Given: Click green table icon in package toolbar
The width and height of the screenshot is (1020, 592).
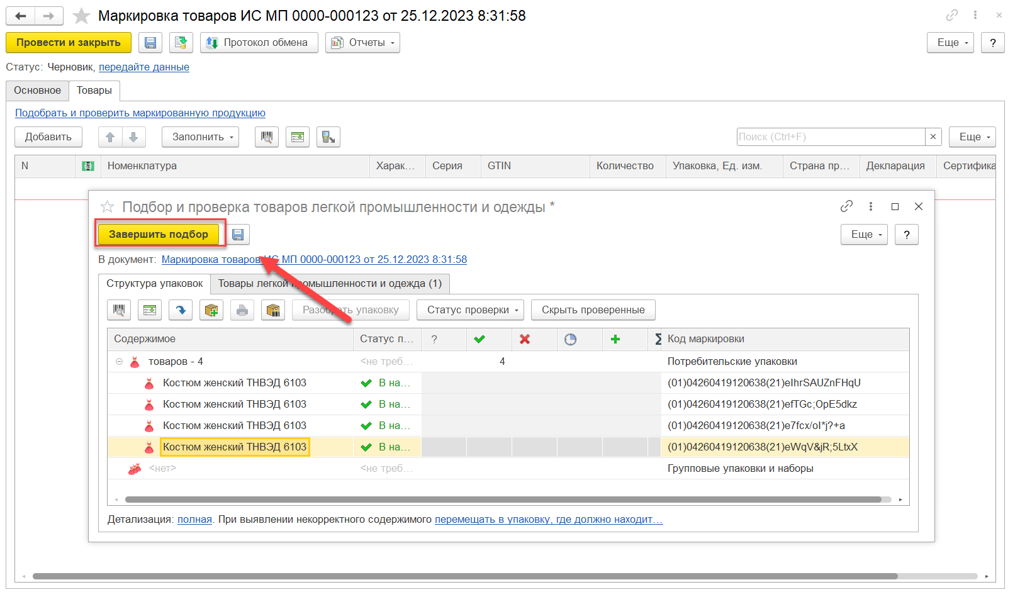Looking at the screenshot, I should coord(150,310).
